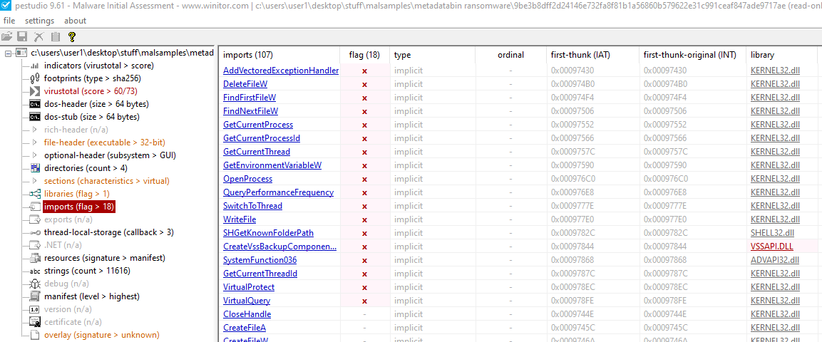
Task: Click IAT address 0x000976C0 in OpenProcess row
Action: click(573, 179)
